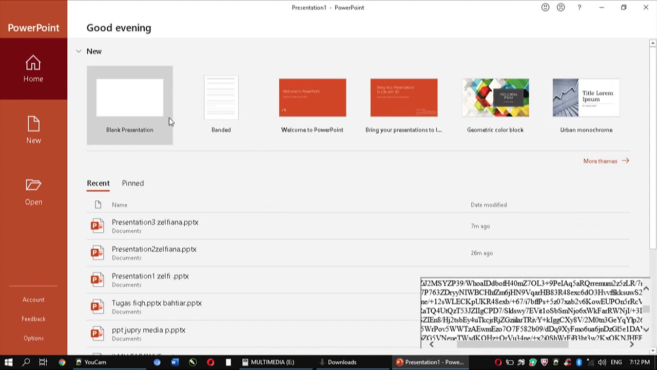Open the Home section in sidebar
This screenshot has height=370, width=657.
tap(33, 69)
